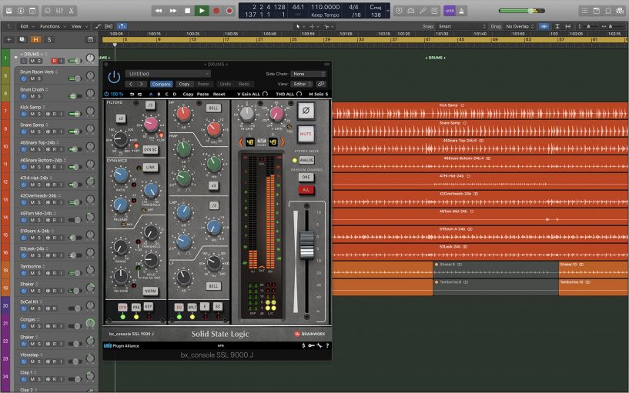Click Reset in the plugin toolbar
The width and height of the screenshot is (629, 393).
219,94
